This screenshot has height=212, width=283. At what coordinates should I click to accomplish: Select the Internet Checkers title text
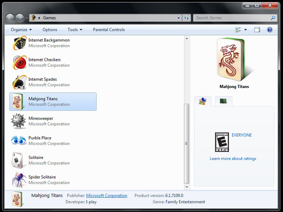pos(44,60)
